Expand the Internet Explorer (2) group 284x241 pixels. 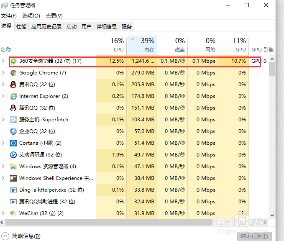coord(3,96)
